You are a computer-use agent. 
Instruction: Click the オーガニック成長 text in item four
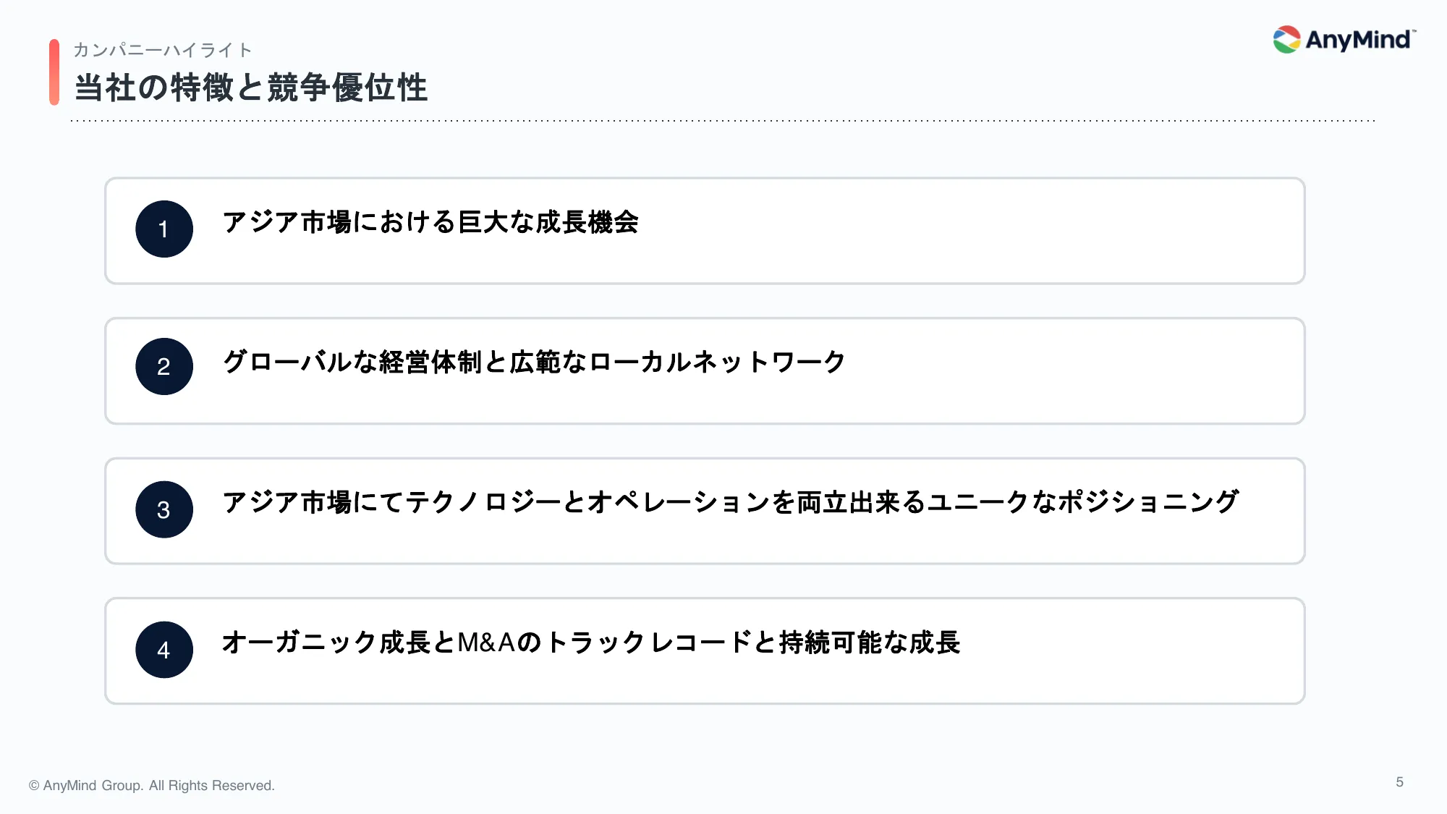(327, 643)
